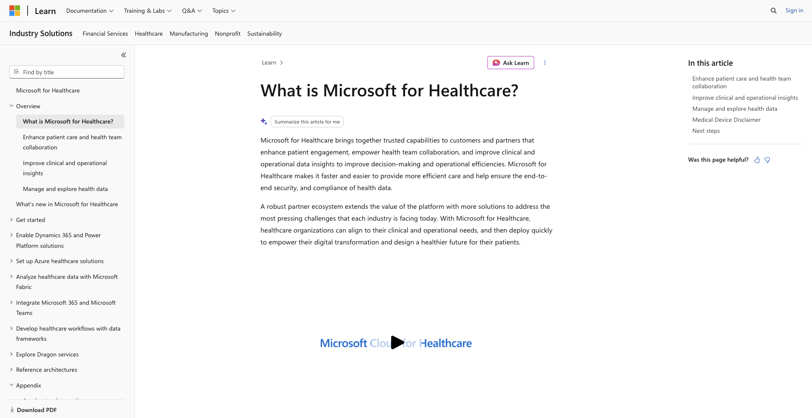Open sidebar Manage and explore health data
The height and width of the screenshot is (418, 812).
(x=65, y=189)
